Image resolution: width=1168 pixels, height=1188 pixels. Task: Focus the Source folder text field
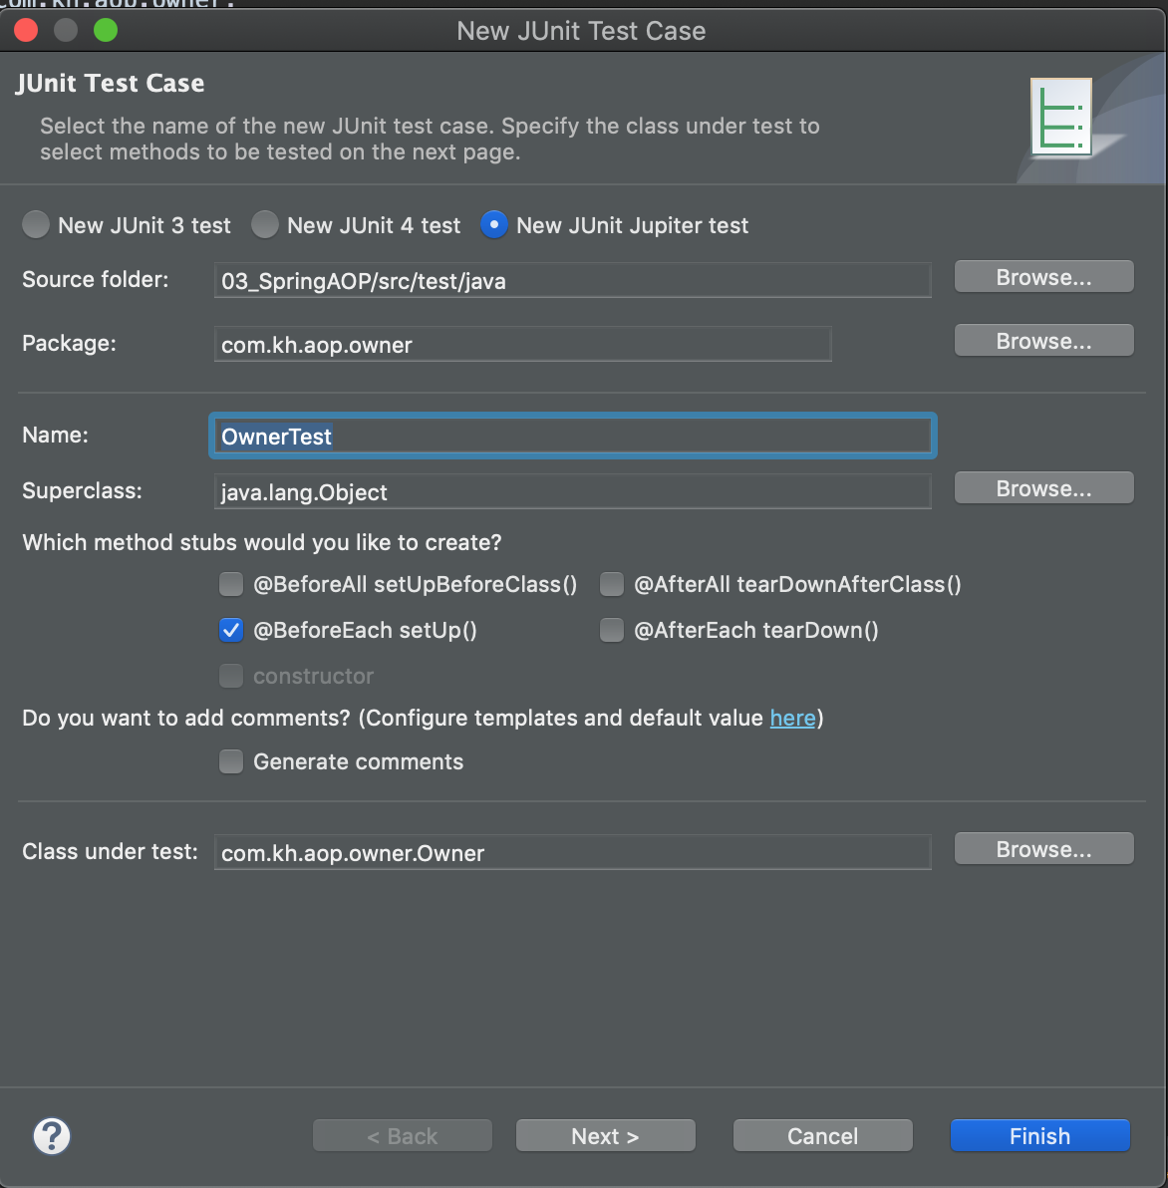coord(573,280)
